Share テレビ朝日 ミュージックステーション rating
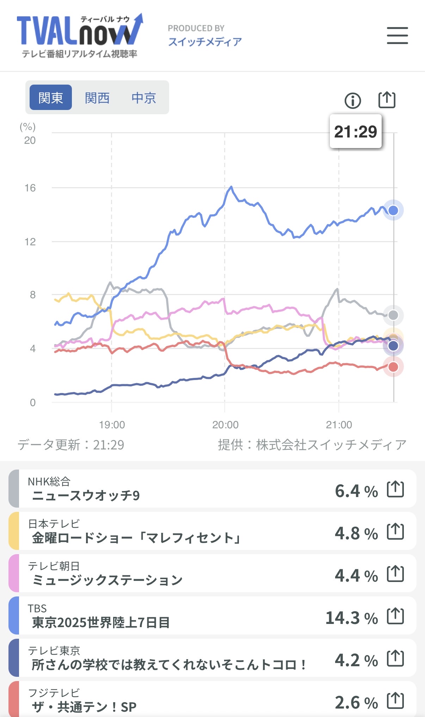The width and height of the screenshot is (425, 717). tap(395, 574)
